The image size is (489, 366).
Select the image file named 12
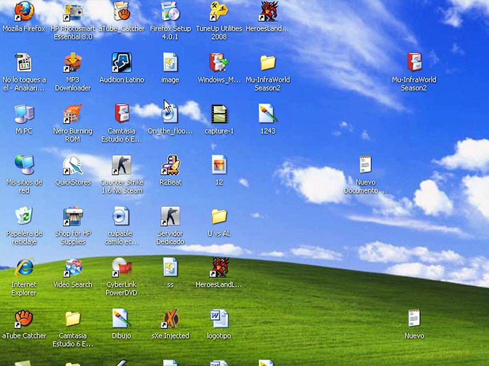[219, 165]
